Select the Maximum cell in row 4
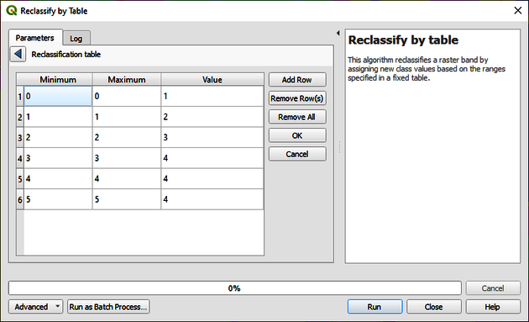This screenshot has height=322, width=529. point(127,158)
